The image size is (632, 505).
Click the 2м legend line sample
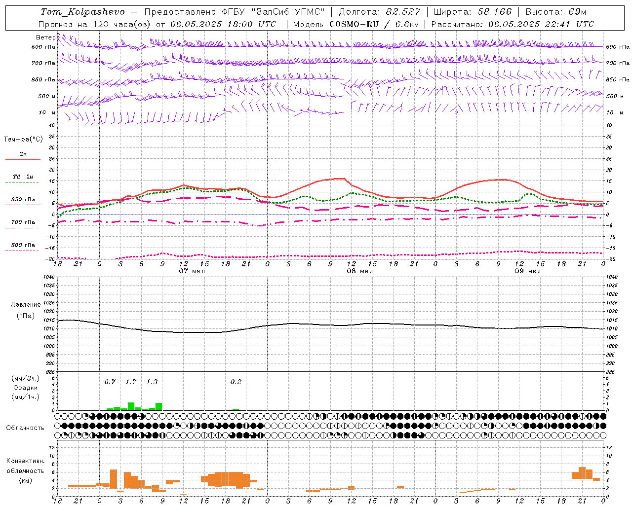pos(23,159)
